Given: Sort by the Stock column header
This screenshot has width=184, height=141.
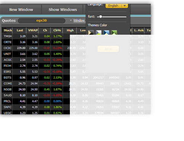Looking at the screenshot, I should (7, 30).
